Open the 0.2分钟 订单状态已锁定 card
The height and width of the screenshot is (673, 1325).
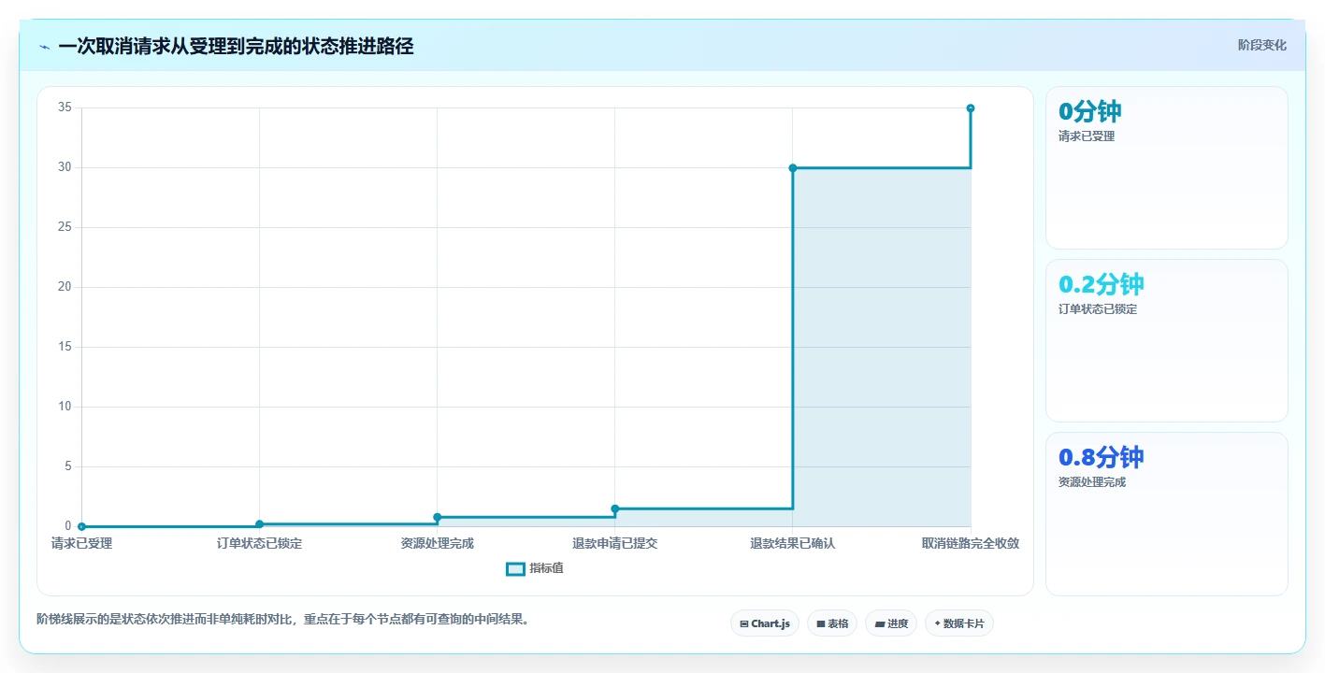point(1167,341)
